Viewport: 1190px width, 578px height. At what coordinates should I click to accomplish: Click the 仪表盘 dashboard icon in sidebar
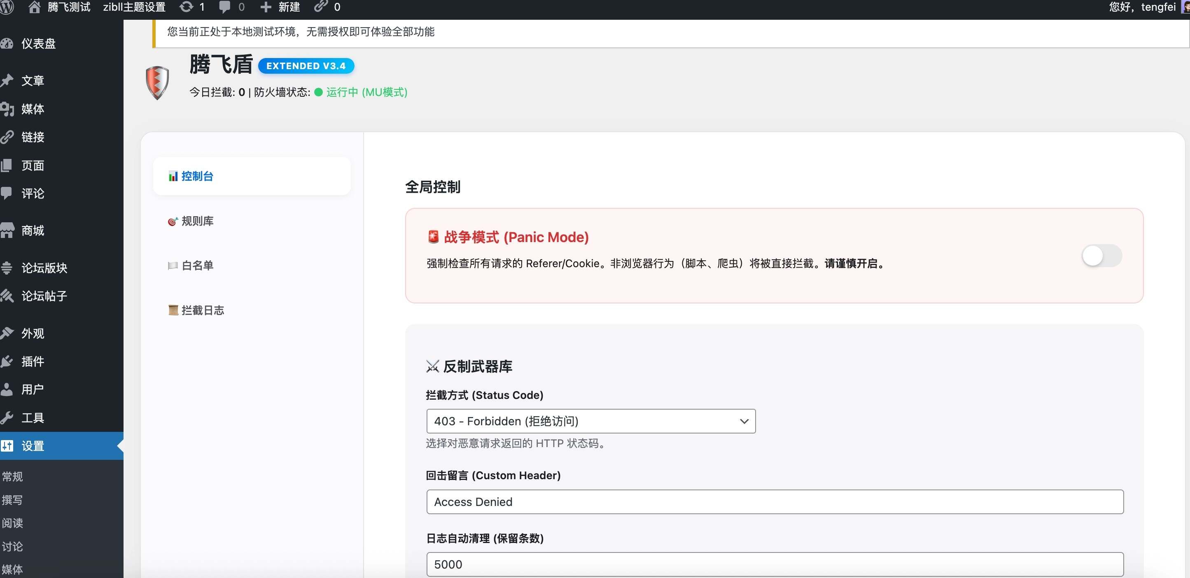[x=7, y=43]
